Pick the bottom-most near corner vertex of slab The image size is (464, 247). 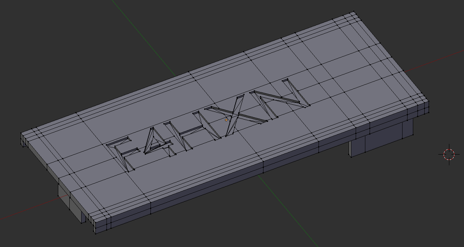pyautogui.click(x=96, y=234)
